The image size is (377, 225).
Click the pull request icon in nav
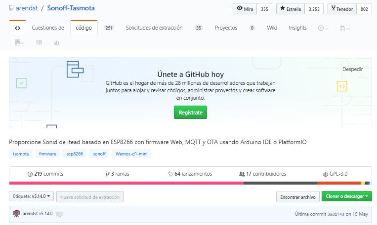tap(342, 28)
